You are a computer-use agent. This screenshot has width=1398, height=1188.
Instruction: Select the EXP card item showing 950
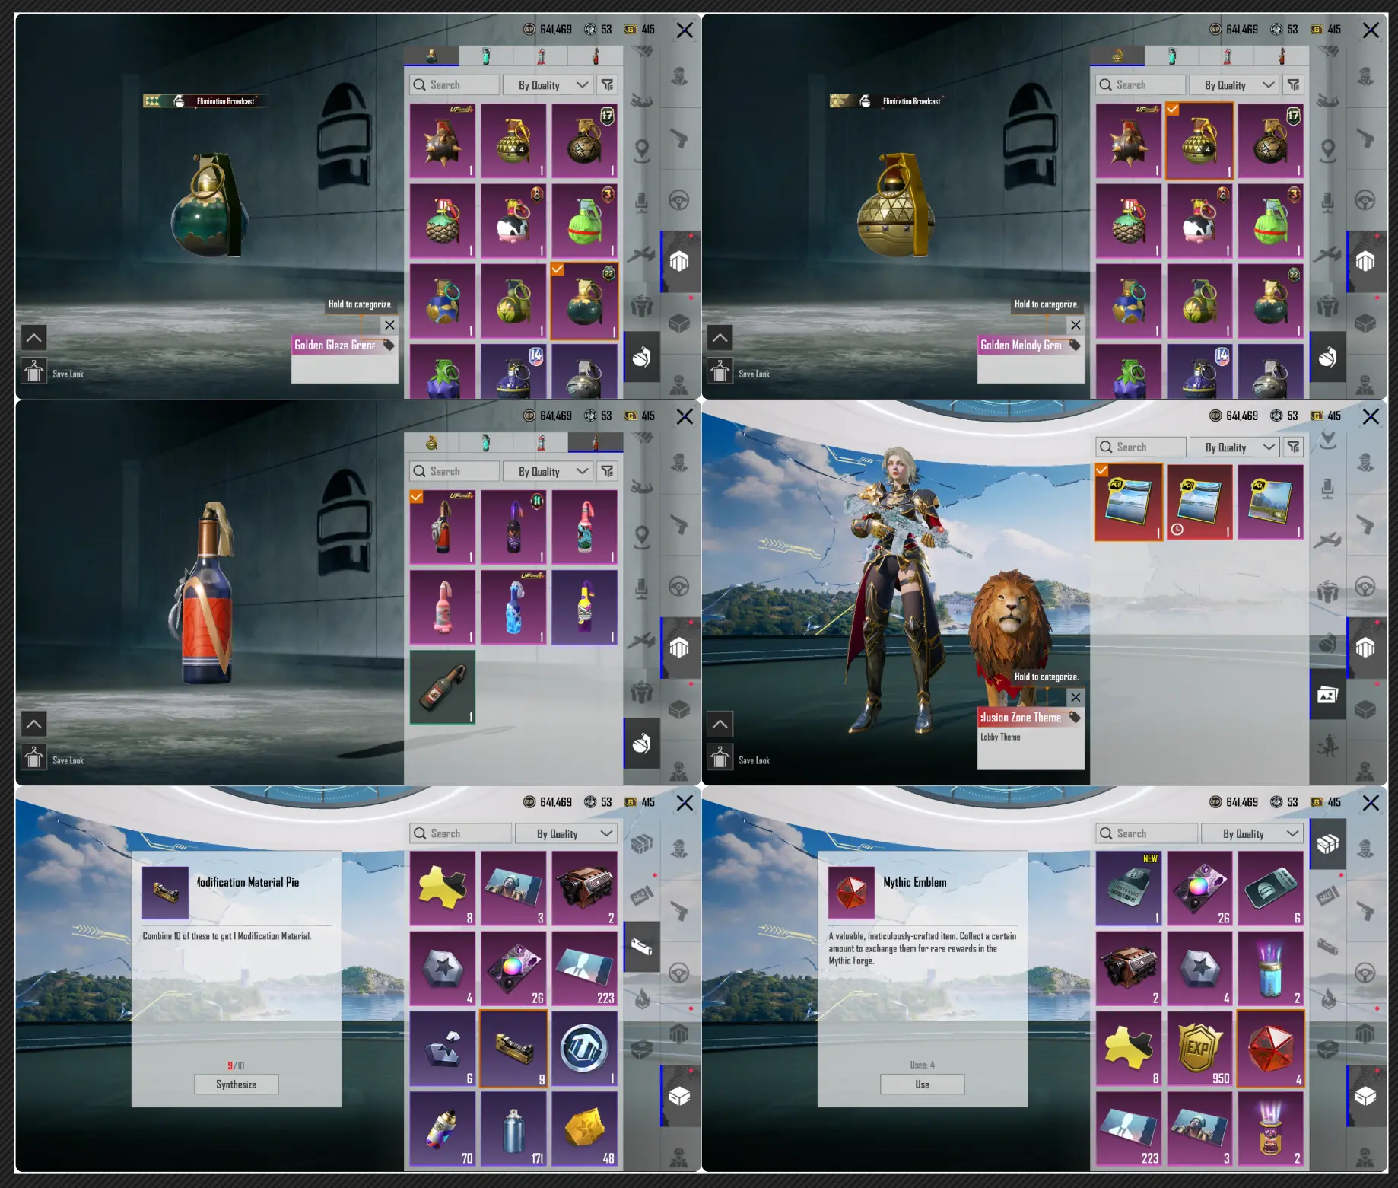click(1199, 1048)
